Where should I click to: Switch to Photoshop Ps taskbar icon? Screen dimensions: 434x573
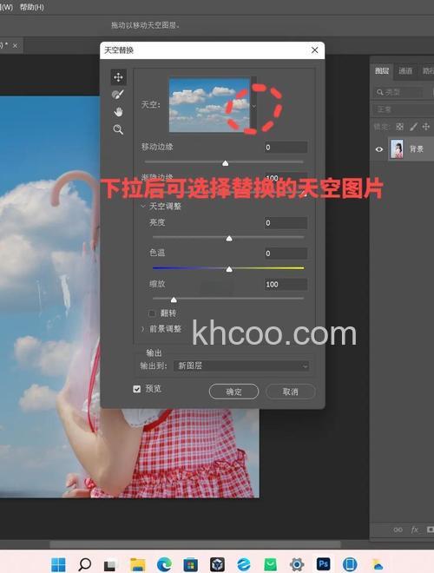pos(323,564)
